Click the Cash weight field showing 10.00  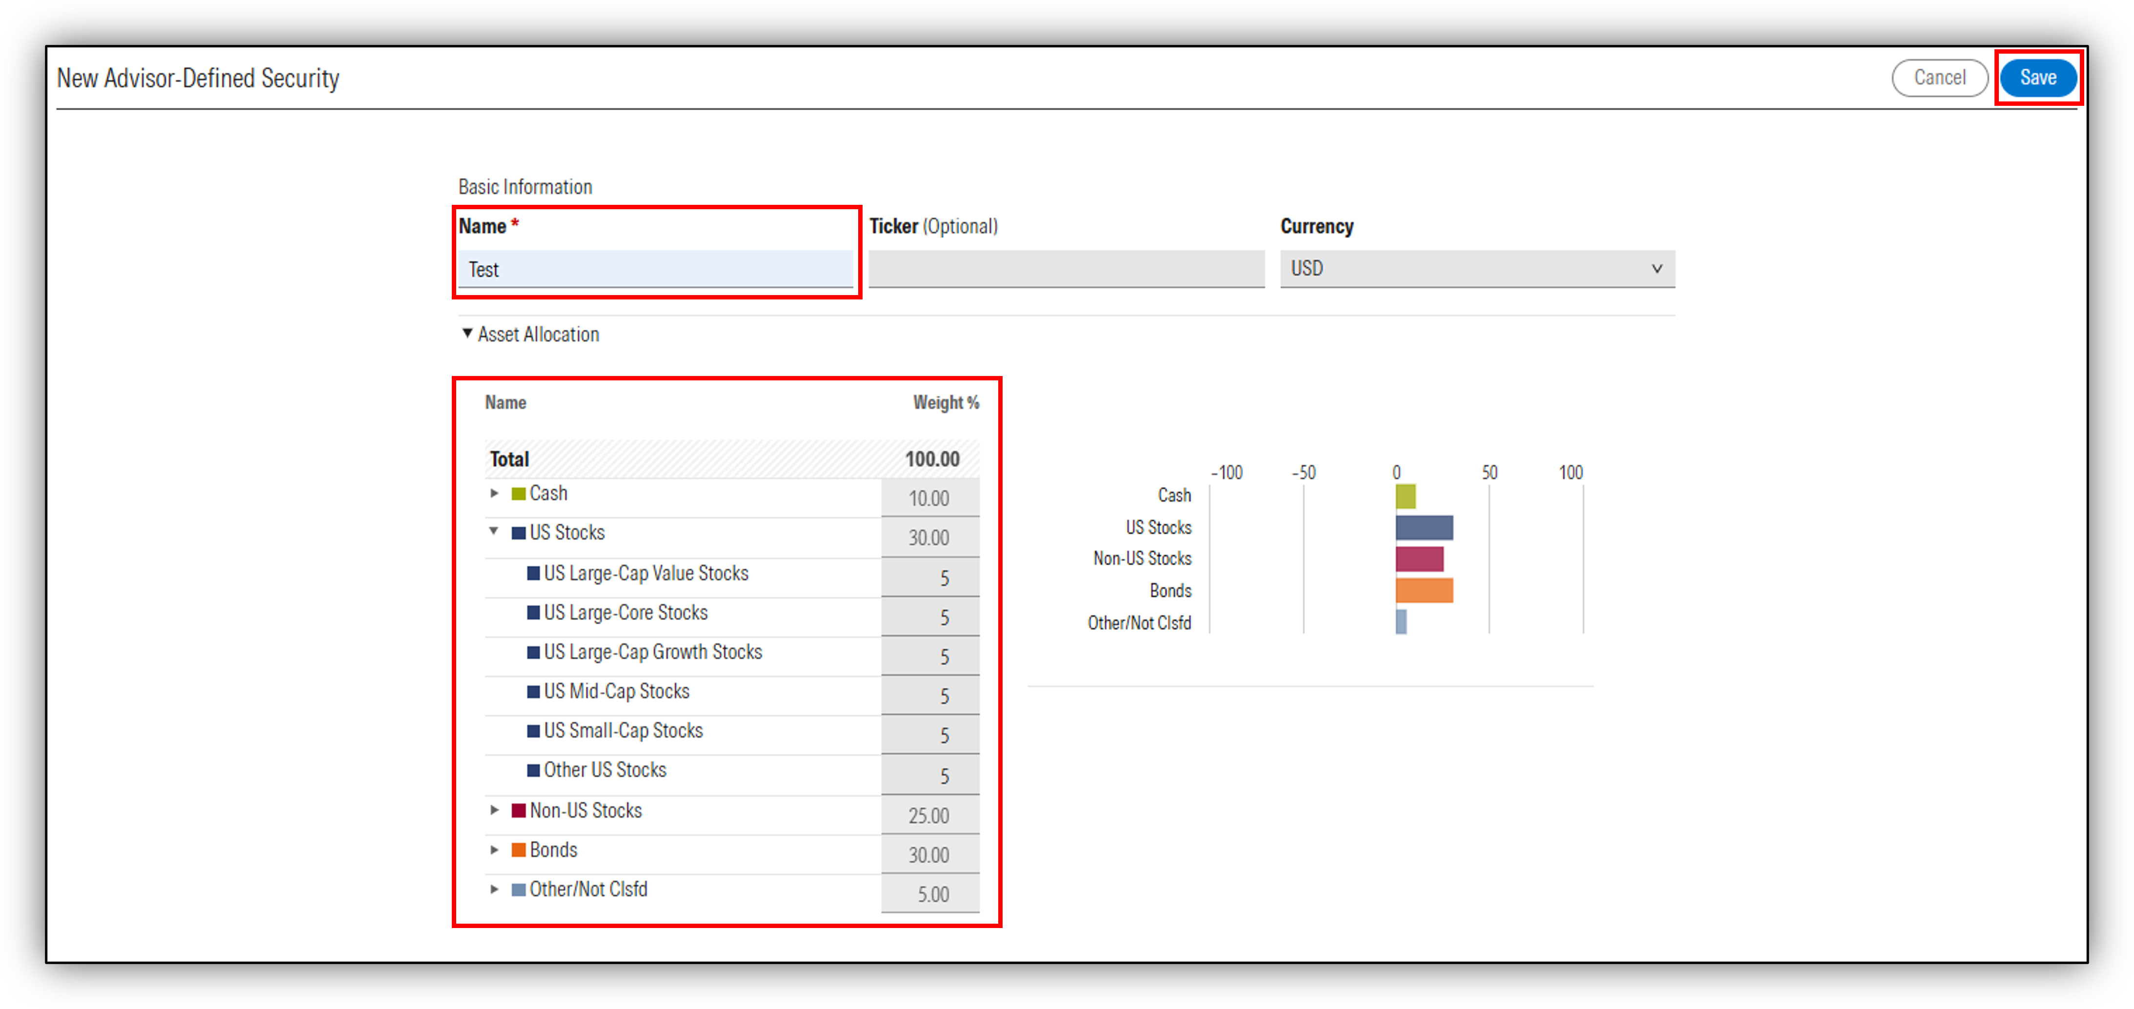click(929, 498)
